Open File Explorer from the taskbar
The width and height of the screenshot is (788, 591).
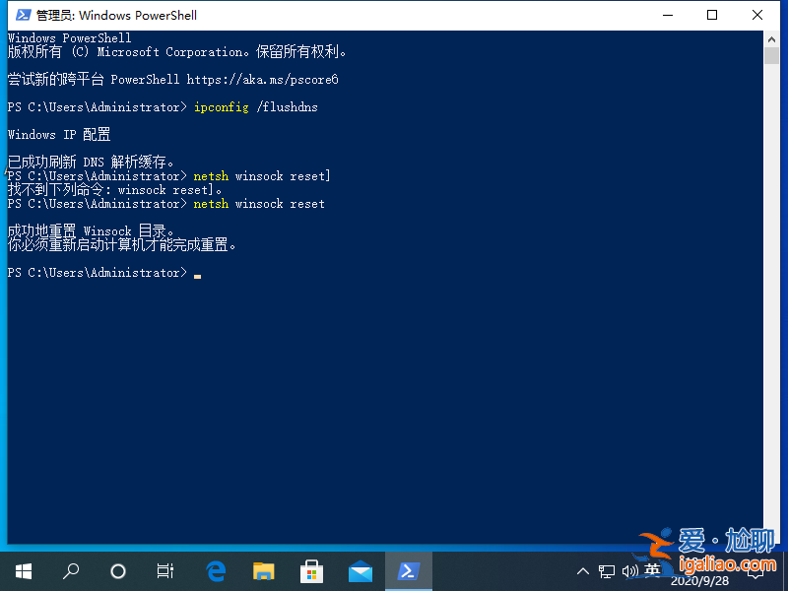click(x=263, y=570)
